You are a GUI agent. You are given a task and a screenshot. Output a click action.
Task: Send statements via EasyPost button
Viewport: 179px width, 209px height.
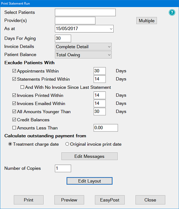click(110, 200)
